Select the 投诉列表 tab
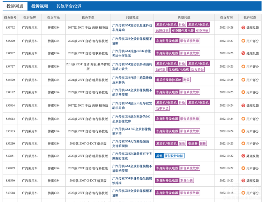 [x=15, y=6]
